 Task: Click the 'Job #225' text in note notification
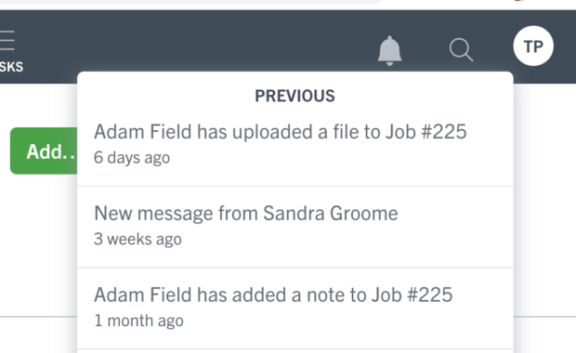click(412, 294)
